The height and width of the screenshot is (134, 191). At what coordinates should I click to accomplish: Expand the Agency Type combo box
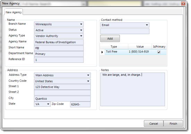tap(59, 36)
